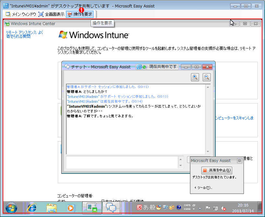The height and width of the screenshot is (217, 265).
Task: Click the 管理者 A joined session notice (20:12)
Action: click(108, 87)
